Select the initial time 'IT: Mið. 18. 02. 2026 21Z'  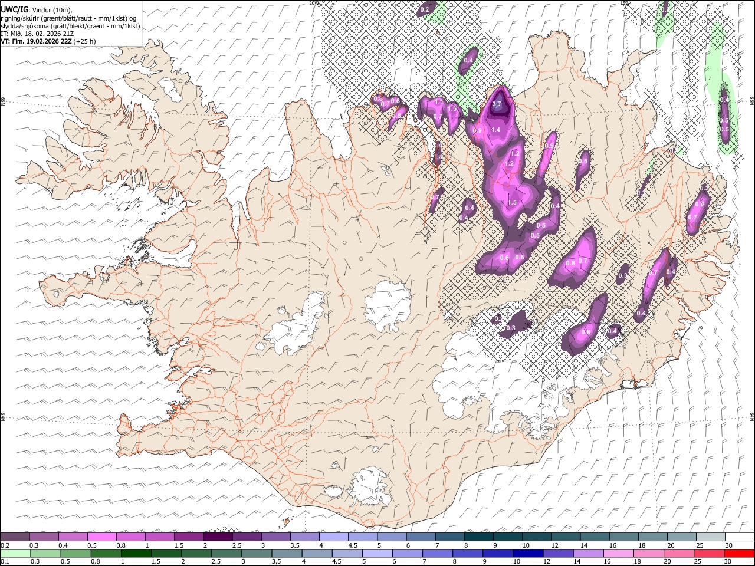[38, 34]
